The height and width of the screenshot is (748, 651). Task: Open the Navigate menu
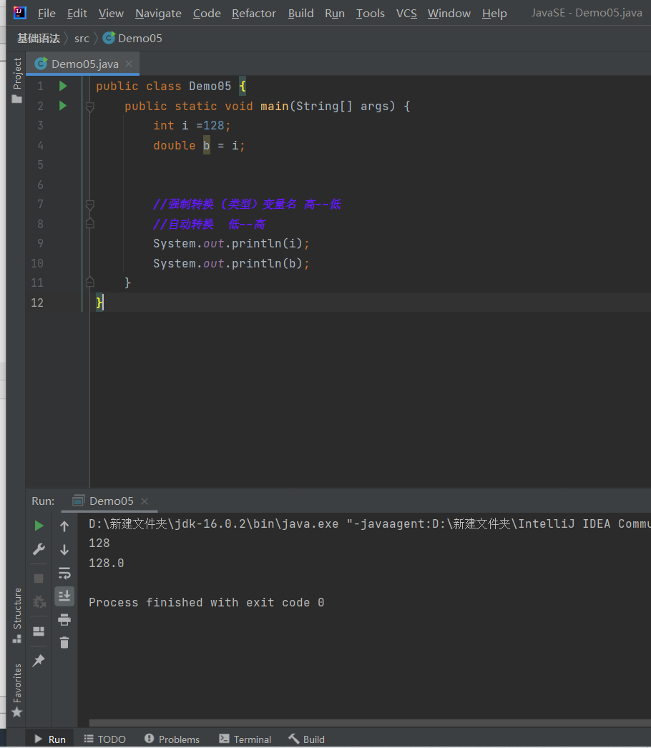pyautogui.click(x=158, y=14)
